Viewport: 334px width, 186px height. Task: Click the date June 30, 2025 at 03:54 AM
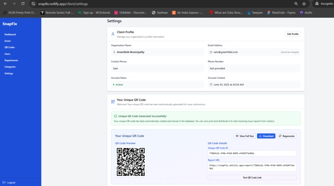(x=229, y=85)
